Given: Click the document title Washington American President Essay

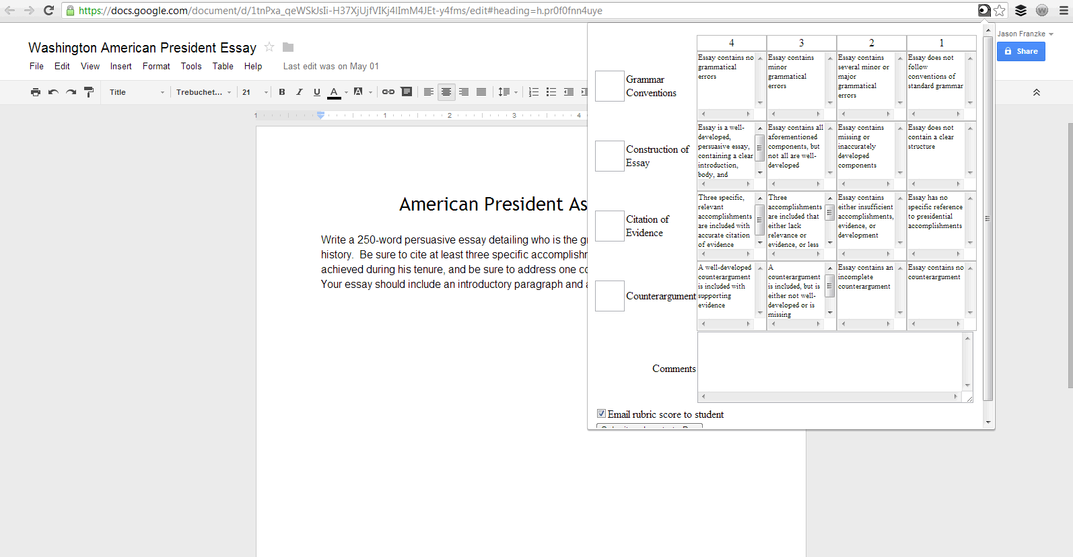Looking at the screenshot, I should tap(142, 48).
